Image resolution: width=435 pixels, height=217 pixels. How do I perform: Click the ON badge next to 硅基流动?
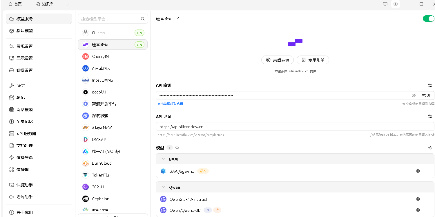pos(139,45)
